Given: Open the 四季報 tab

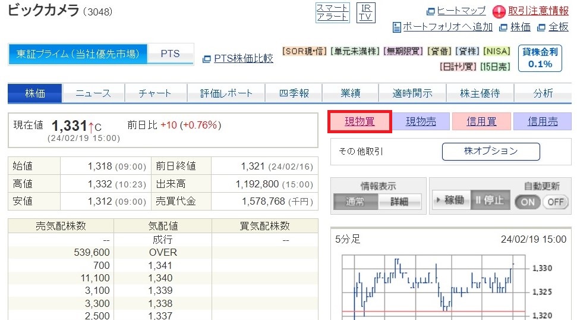Looking at the screenshot, I should click(x=294, y=93).
